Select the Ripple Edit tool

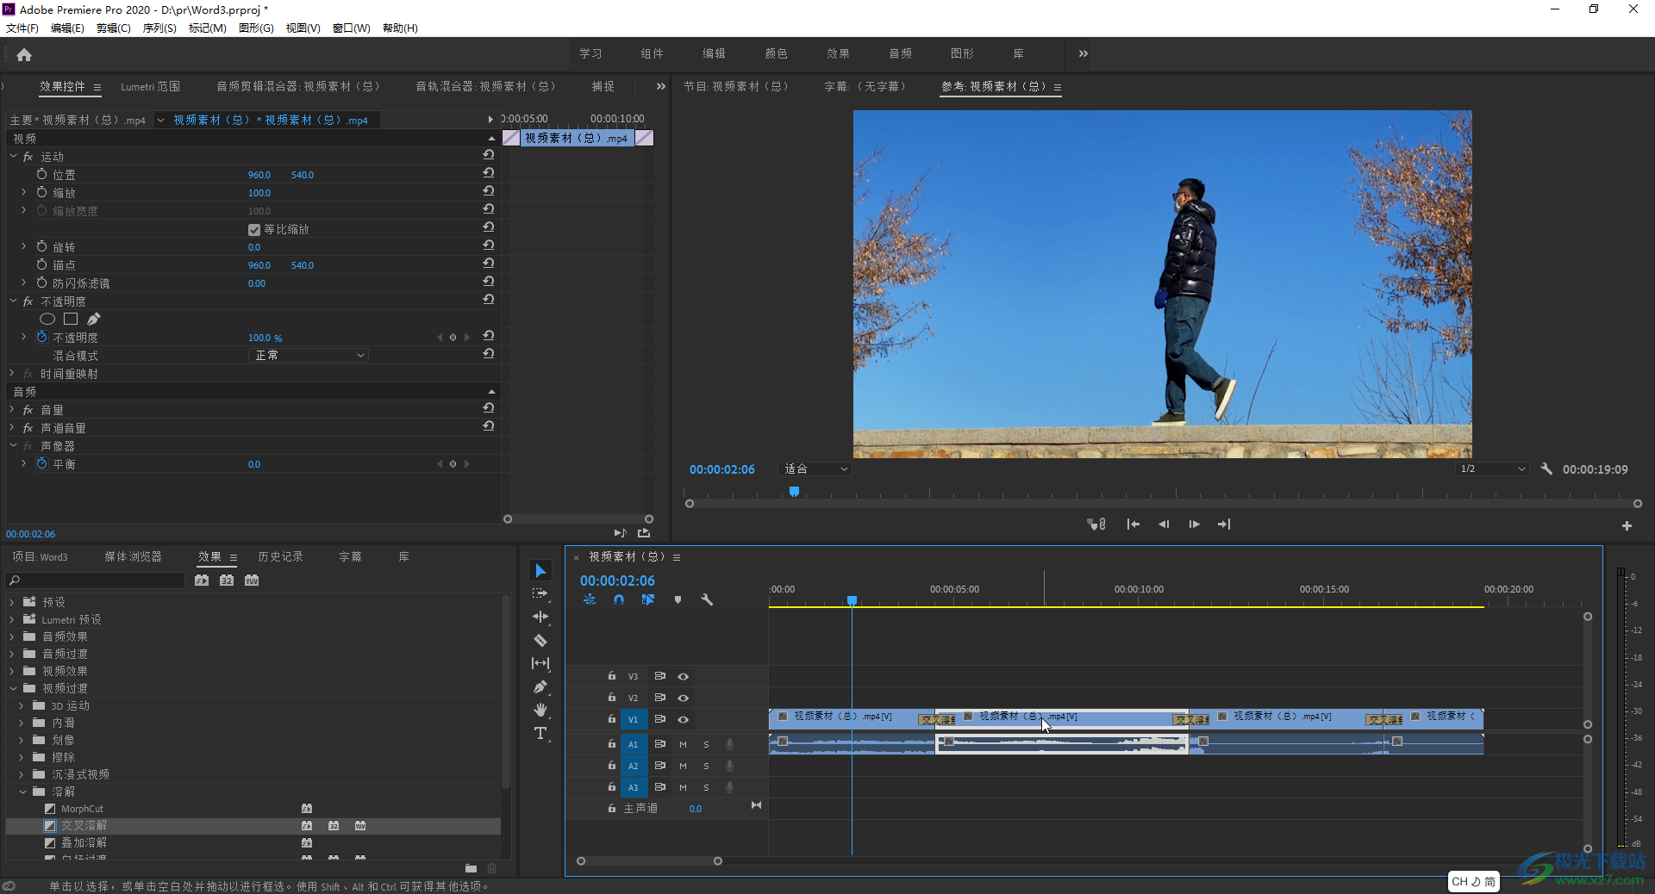coord(540,617)
